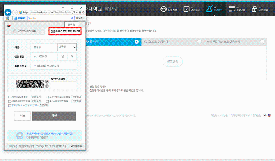
Task: Click the 생년월일 birthdate input field
Action: (44, 56)
